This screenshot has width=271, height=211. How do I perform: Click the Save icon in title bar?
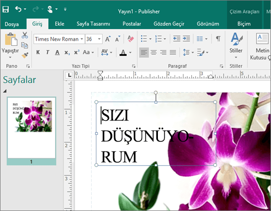pos(6,9)
